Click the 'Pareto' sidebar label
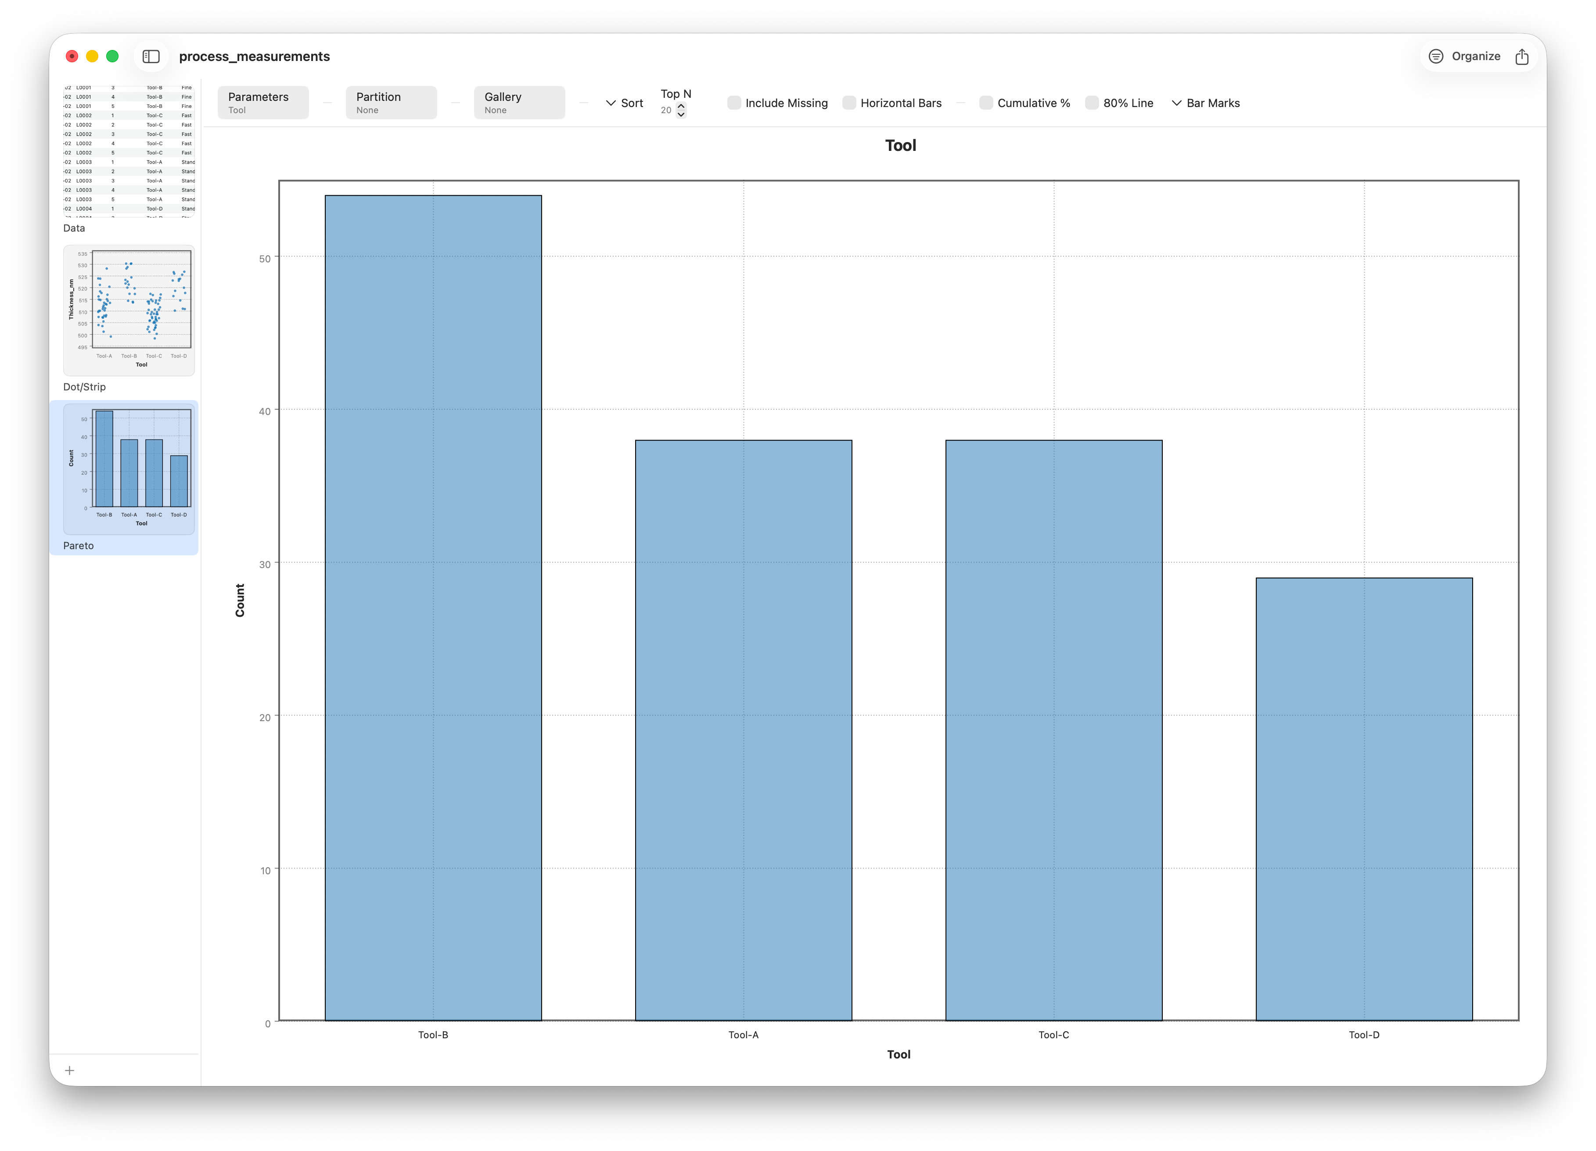 pyautogui.click(x=78, y=546)
